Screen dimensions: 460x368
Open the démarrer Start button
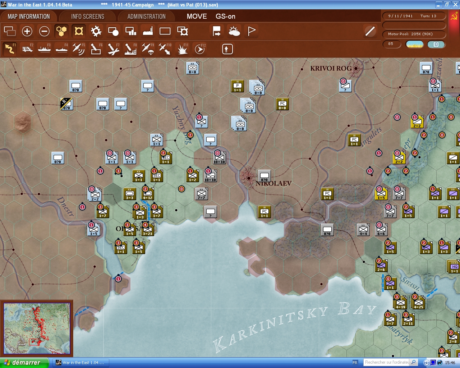click(x=24, y=363)
